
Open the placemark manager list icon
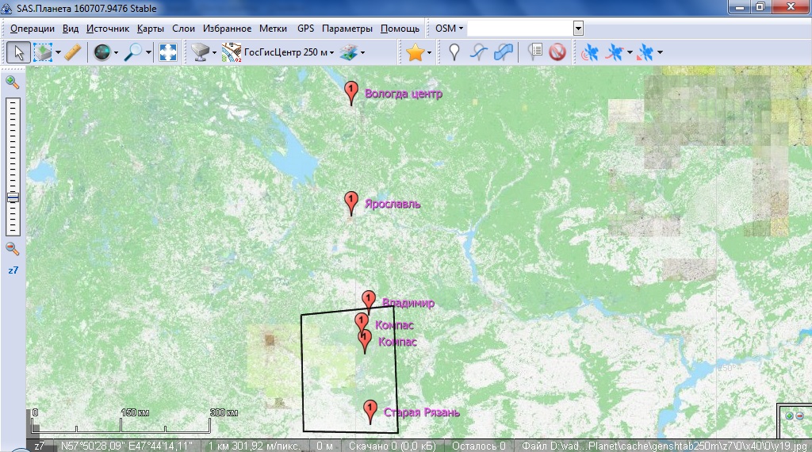click(534, 53)
